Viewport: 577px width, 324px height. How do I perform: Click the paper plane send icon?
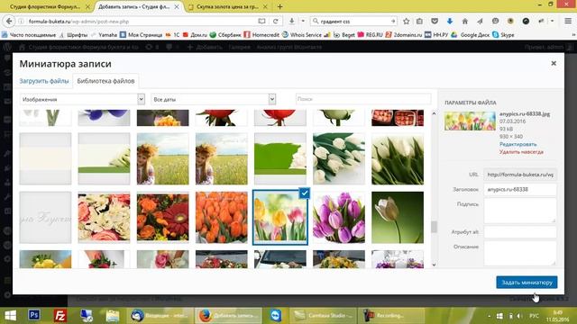[480, 22]
